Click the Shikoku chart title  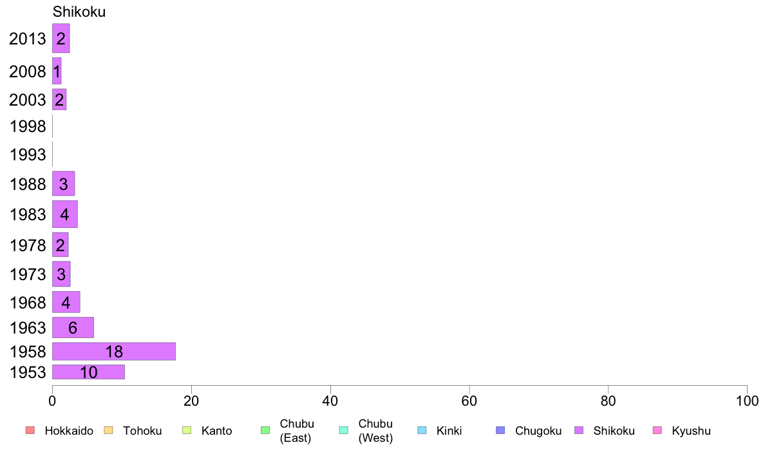pos(79,12)
